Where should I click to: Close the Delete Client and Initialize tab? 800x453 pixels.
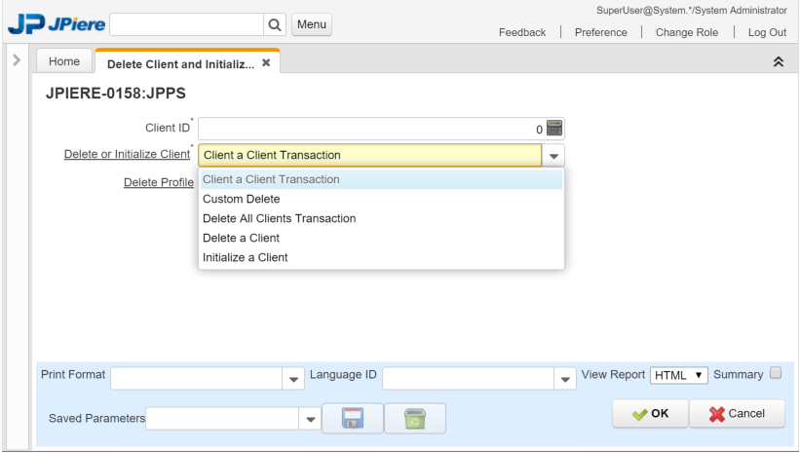pyautogui.click(x=266, y=62)
